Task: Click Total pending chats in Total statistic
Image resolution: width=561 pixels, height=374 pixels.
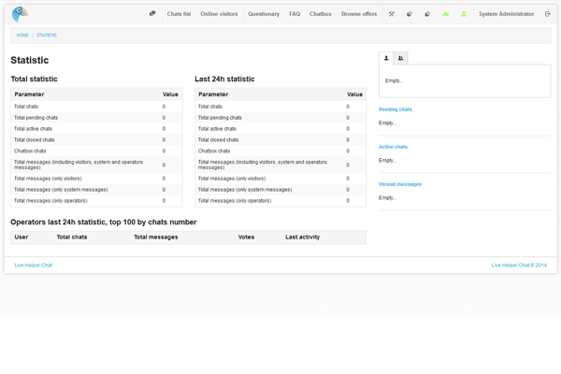Action: pos(96,118)
